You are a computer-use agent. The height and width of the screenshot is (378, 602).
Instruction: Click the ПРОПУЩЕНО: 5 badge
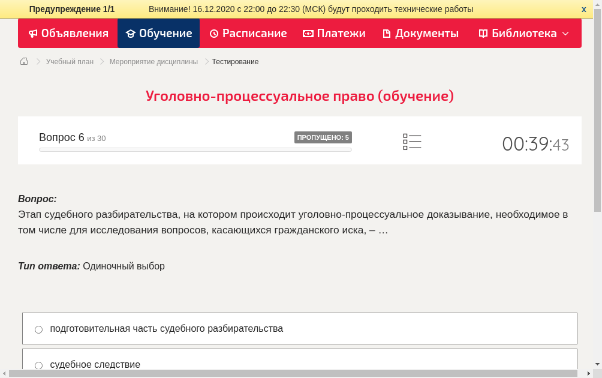pyautogui.click(x=323, y=137)
